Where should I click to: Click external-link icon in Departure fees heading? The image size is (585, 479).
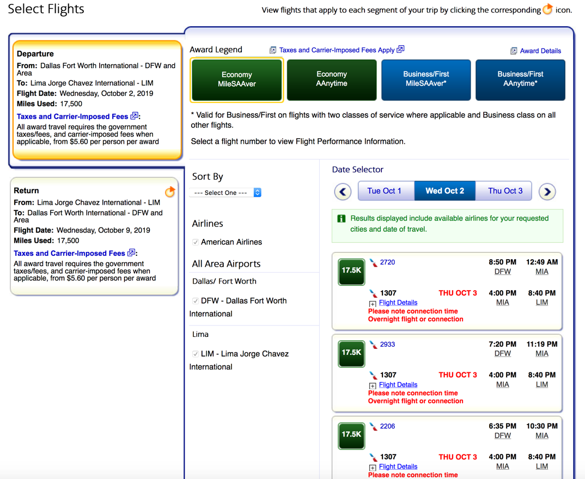[135, 116]
